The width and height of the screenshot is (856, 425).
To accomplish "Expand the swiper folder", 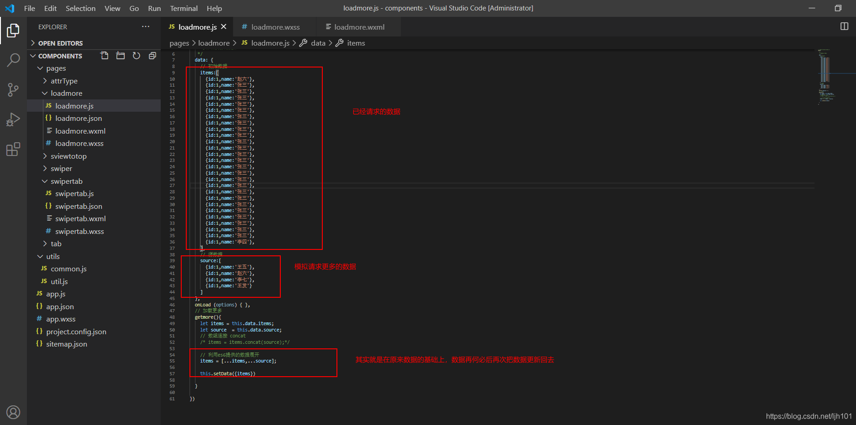I will click(94, 168).
